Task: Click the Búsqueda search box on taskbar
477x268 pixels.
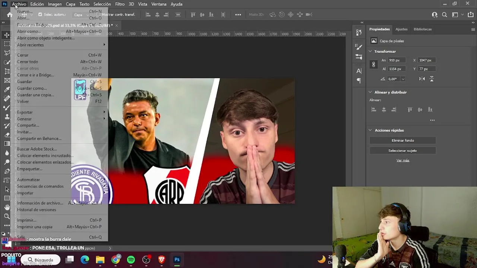Action: (x=41, y=260)
